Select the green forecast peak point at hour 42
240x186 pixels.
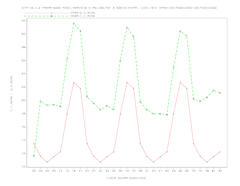pos(127,27)
